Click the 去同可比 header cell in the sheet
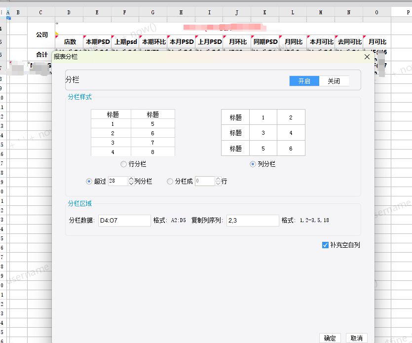Viewport: 412px width, 343px height. click(x=349, y=41)
